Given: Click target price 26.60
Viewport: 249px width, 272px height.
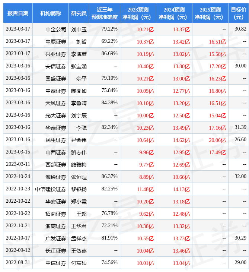Looking at the screenshot, I should [240, 139].
